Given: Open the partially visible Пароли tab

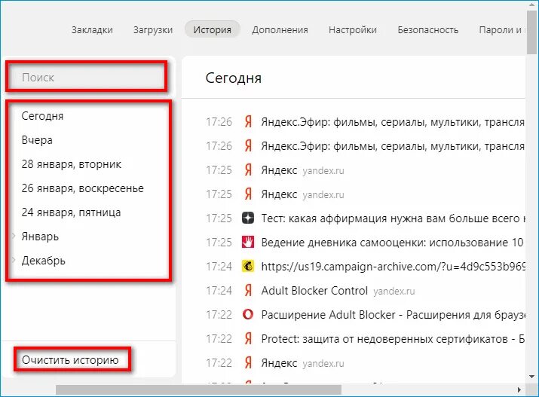Looking at the screenshot, I should 501,30.
